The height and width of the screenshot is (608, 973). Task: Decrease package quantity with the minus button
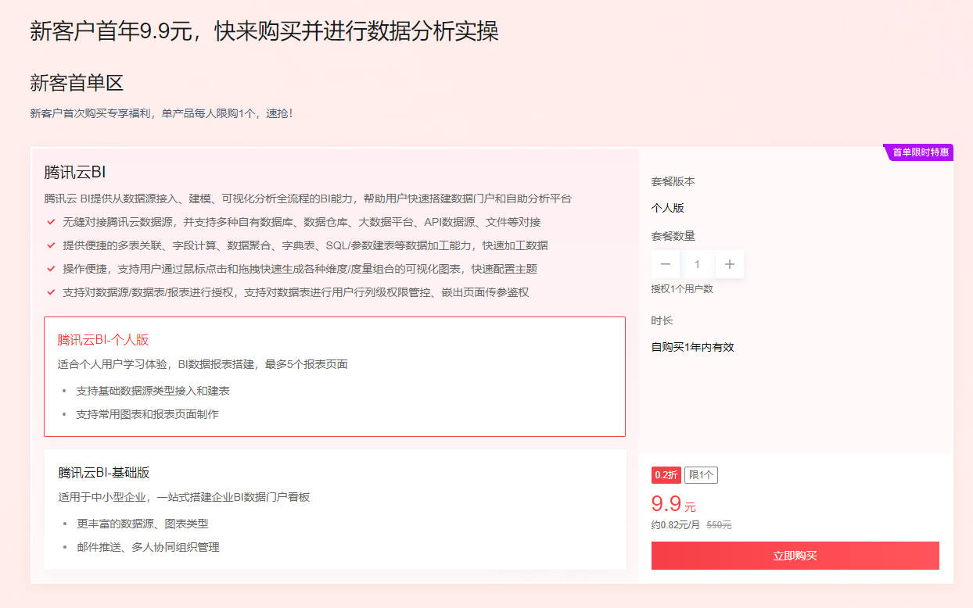point(666,264)
